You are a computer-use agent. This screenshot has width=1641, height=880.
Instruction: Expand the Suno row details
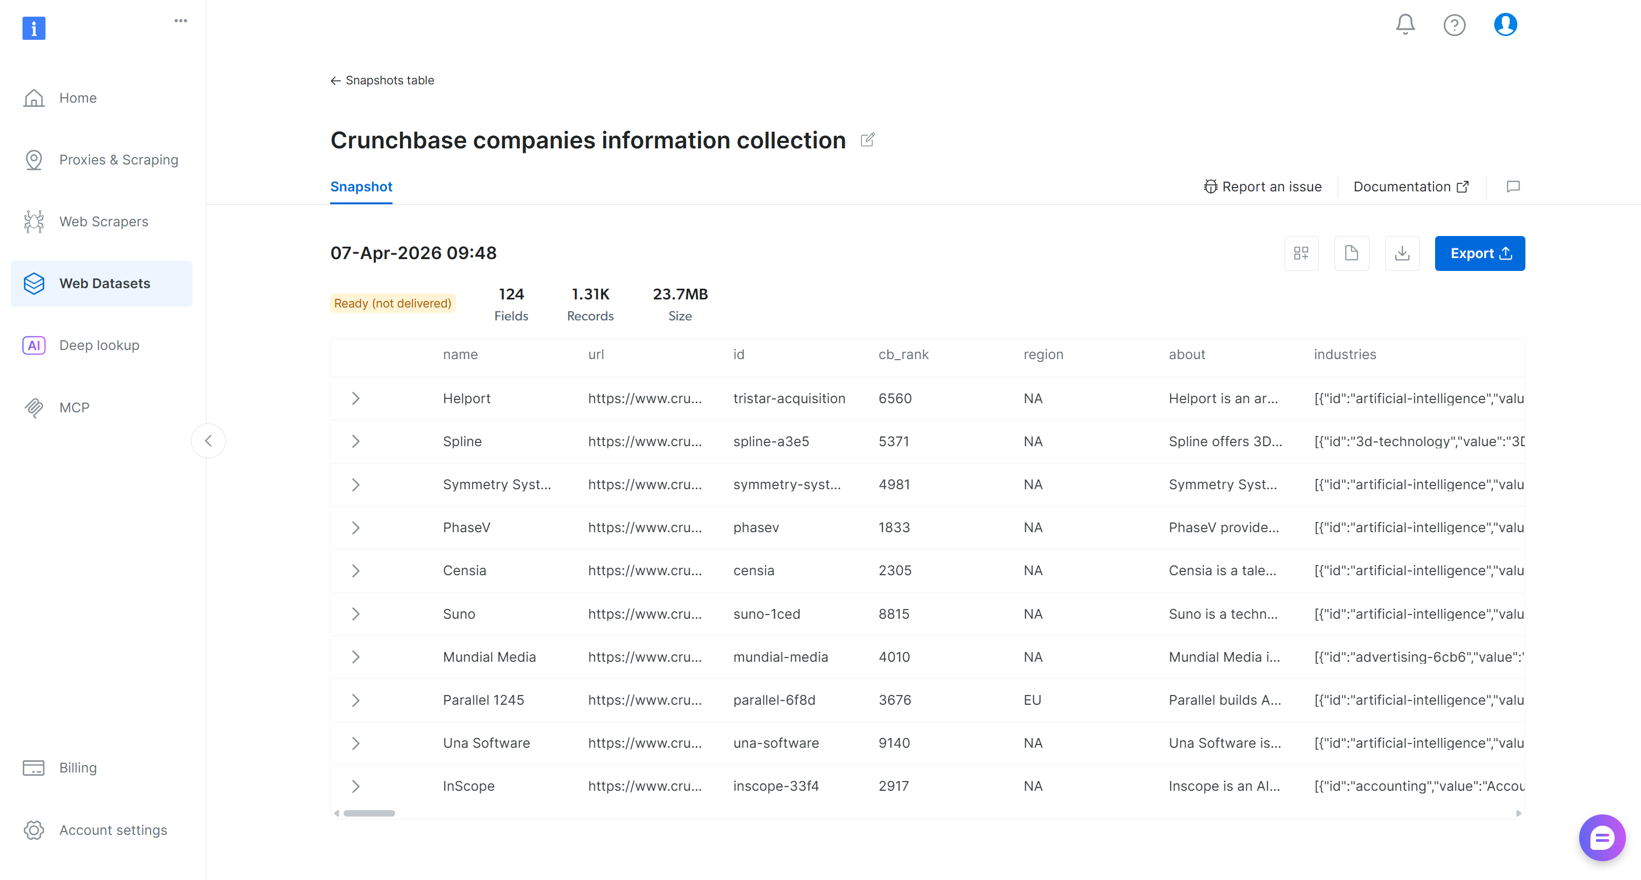click(355, 614)
